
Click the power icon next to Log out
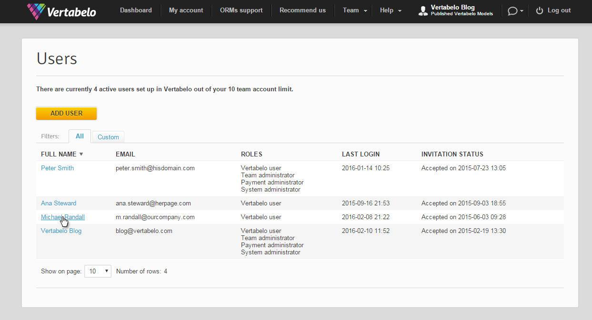pos(540,10)
